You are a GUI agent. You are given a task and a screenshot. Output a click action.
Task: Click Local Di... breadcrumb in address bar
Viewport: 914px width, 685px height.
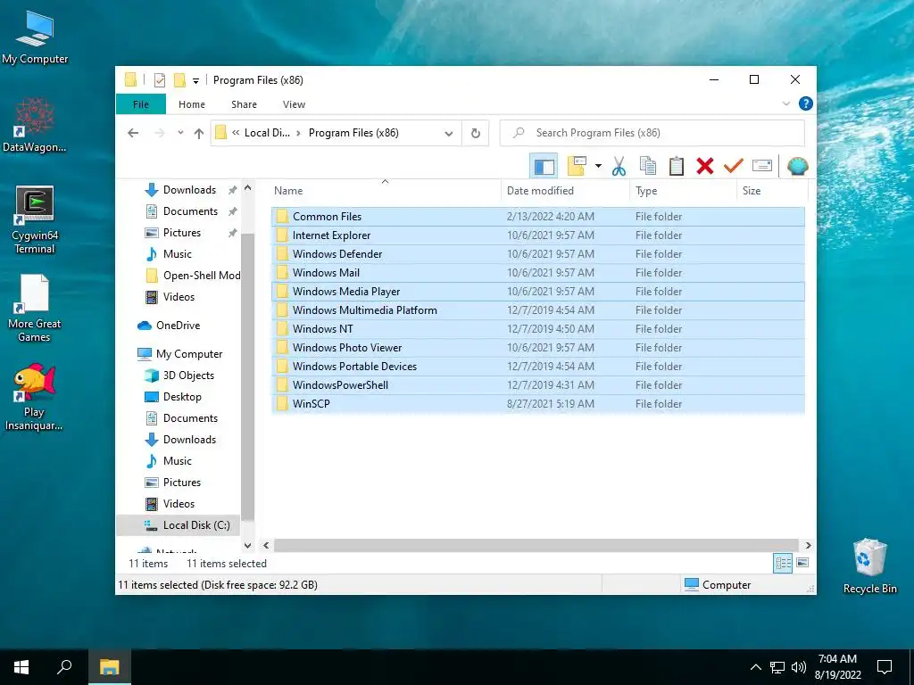pyautogui.click(x=266, y=133)
